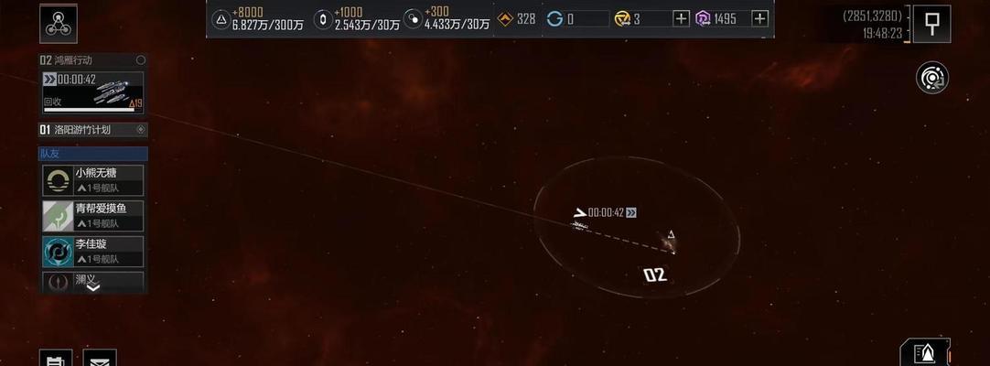990x366 pixels.
Task: Open the galaxy star-map view icon
Action: click(x=932, y=79)
